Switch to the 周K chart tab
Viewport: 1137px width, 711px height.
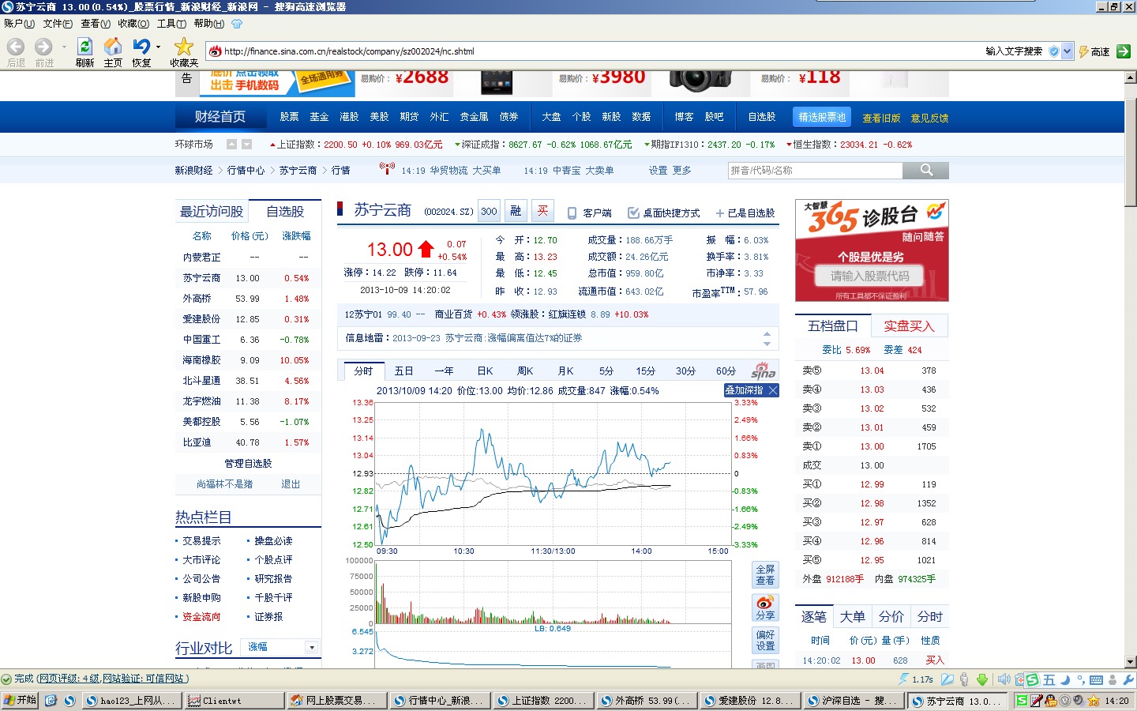pos(525,371)
